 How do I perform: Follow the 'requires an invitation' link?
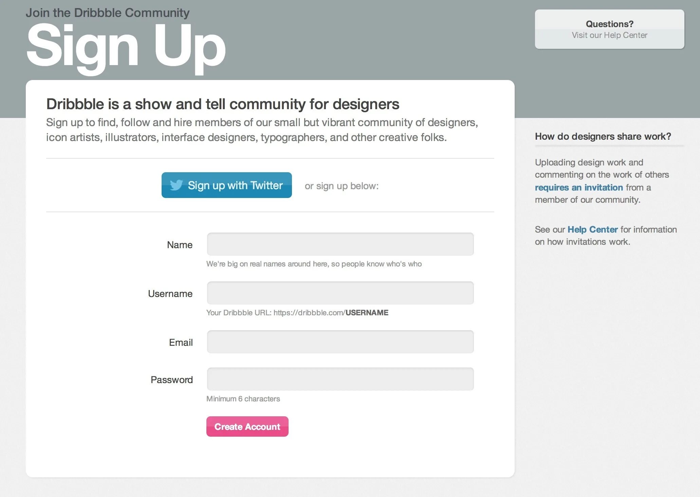pyautogui.click(x=579, y=187)
